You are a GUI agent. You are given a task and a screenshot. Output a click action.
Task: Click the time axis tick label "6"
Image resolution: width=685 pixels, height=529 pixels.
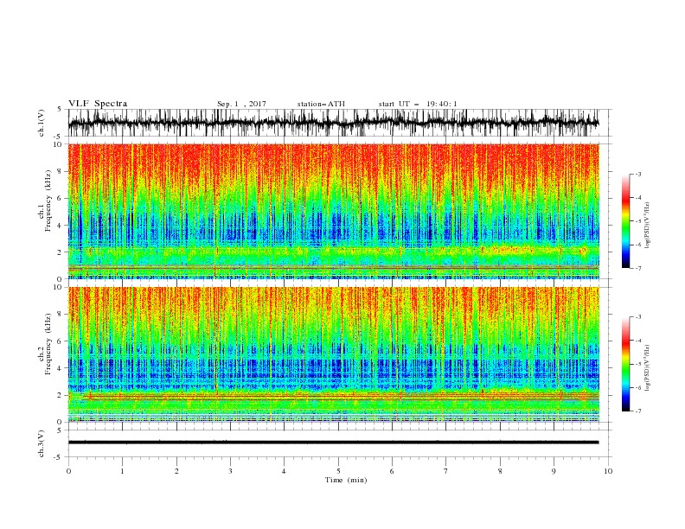pyautogui.click(x=392, y=471)
